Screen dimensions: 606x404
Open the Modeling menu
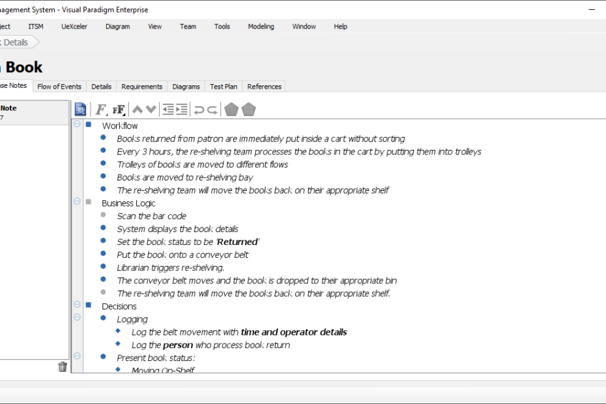[261, 27]
